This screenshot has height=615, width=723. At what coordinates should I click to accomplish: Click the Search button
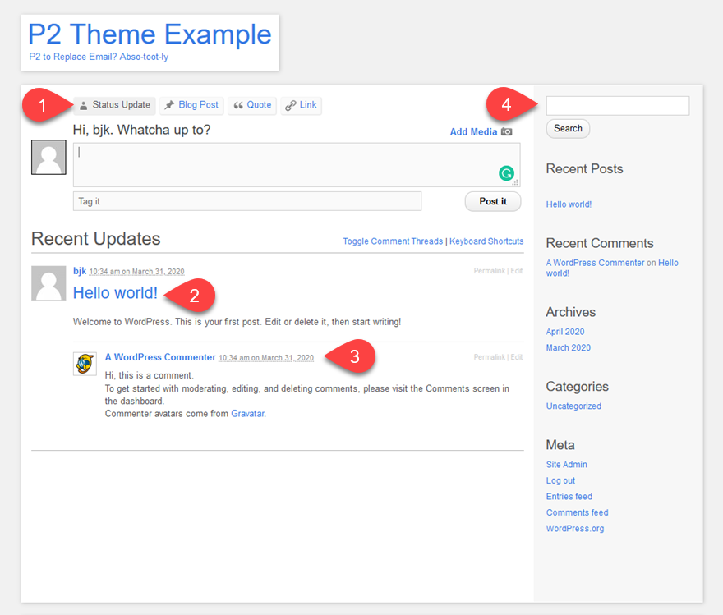[x=568, y=129]
